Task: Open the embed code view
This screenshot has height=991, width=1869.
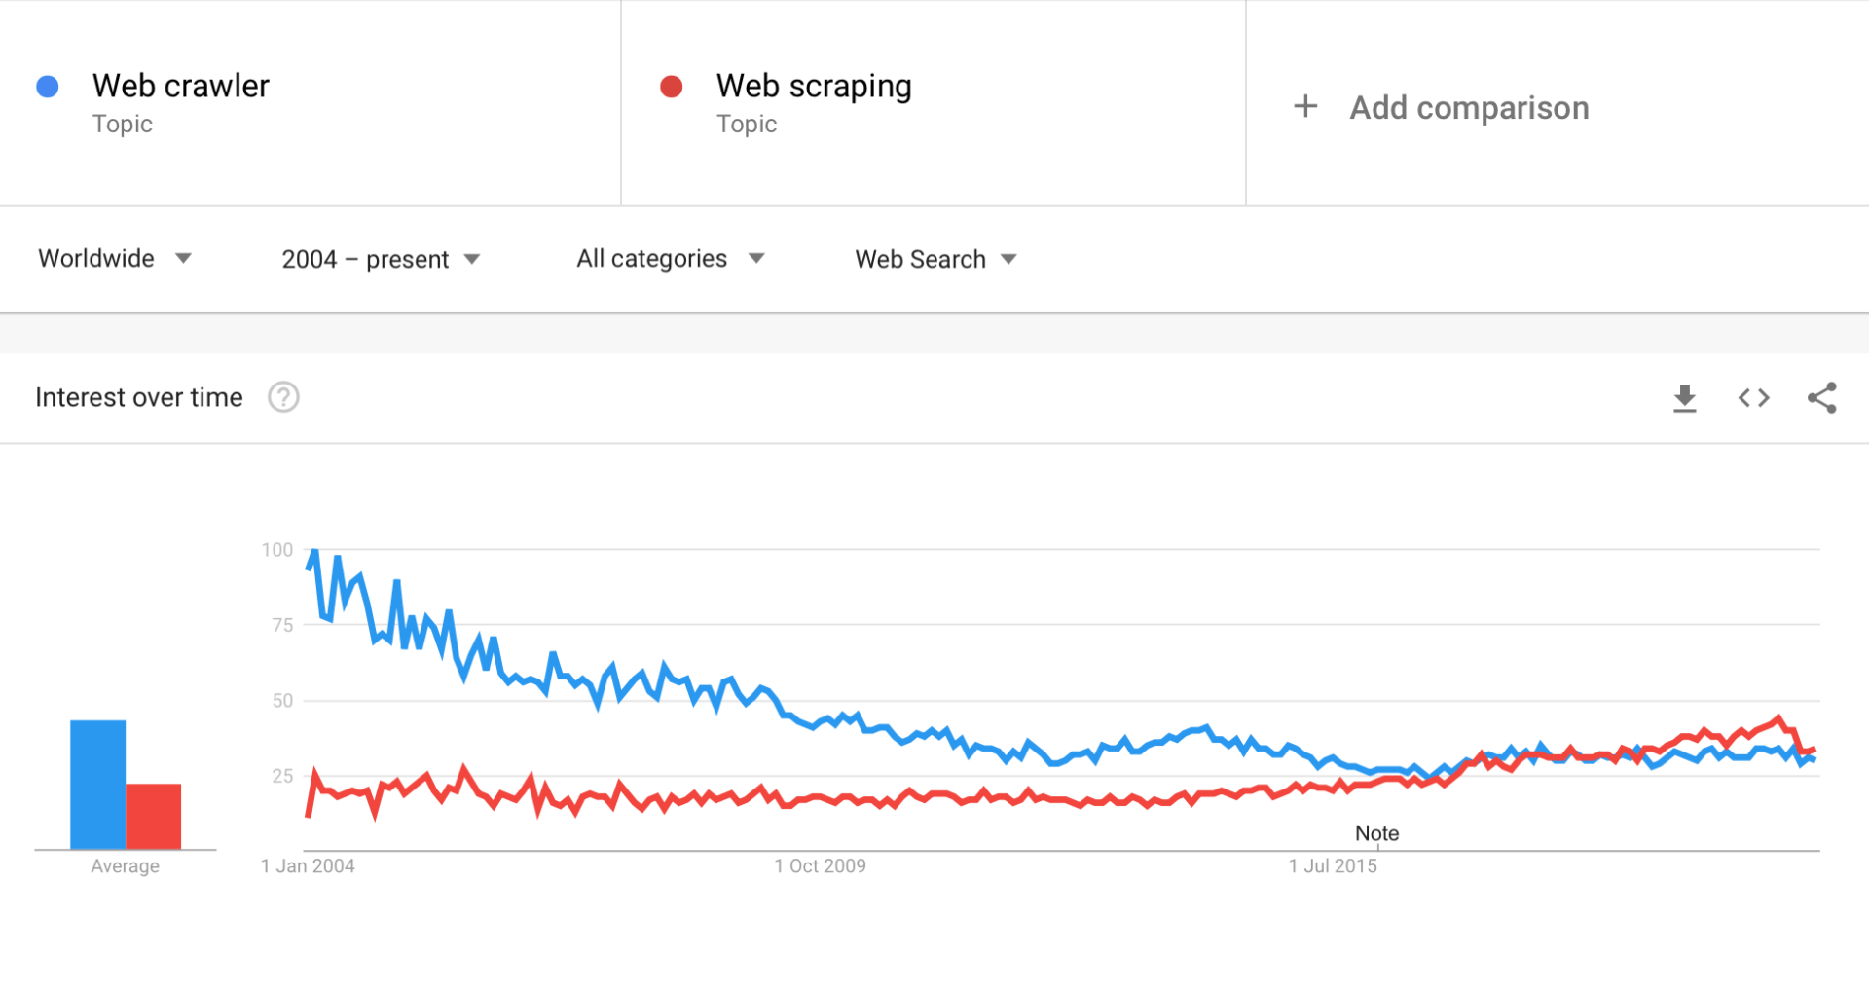Action: tap(1753, 397)
